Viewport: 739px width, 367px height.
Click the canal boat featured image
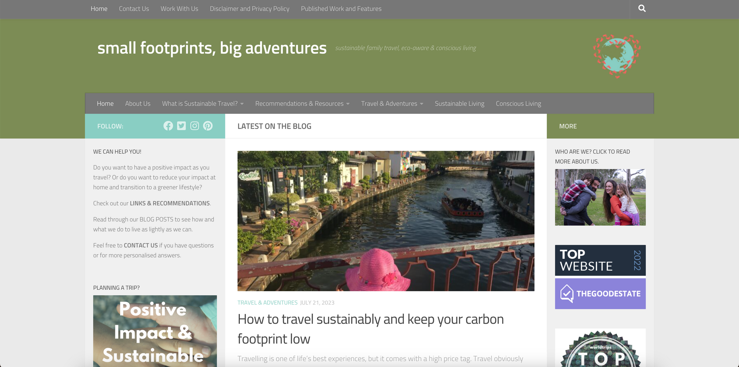[x=386, y=220]
